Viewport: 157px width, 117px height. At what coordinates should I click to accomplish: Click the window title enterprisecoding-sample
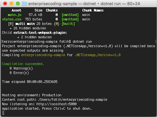point(53,4)
